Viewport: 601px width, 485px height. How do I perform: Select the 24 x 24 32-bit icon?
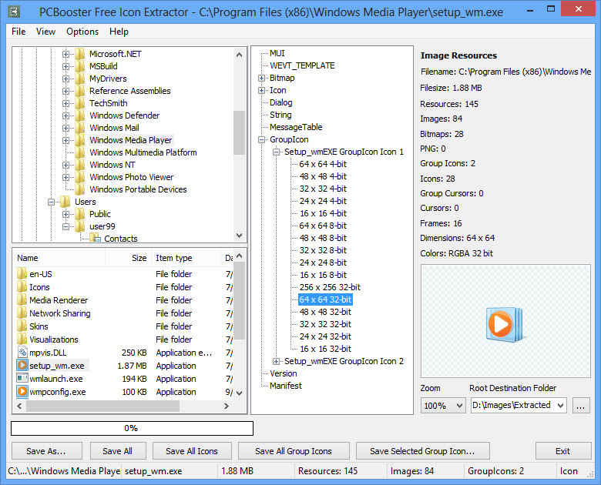click(x=325, y=336)
